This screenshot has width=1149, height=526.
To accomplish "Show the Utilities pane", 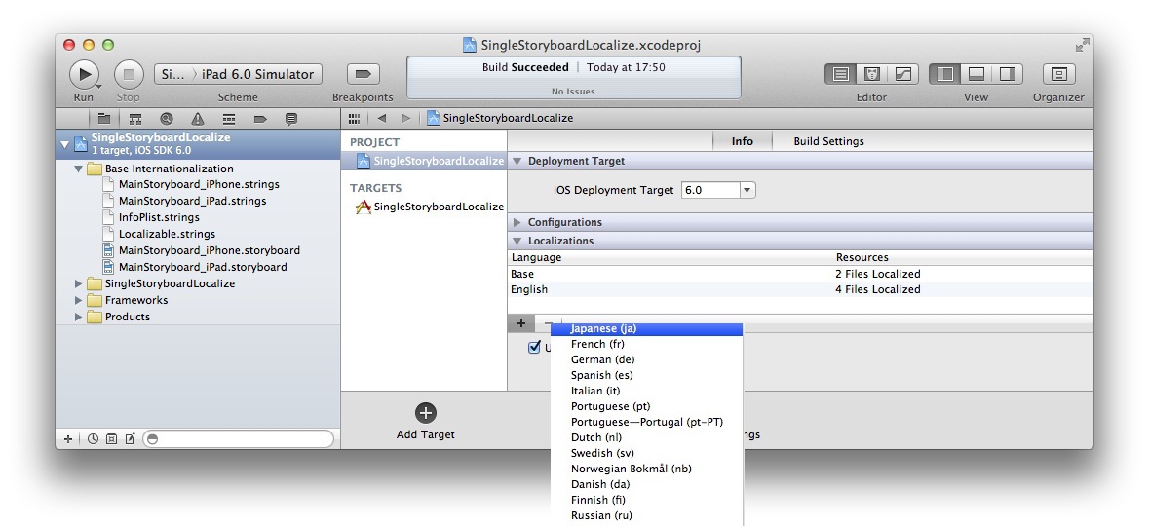I will pyautogui.click(x=1007, y=74).
